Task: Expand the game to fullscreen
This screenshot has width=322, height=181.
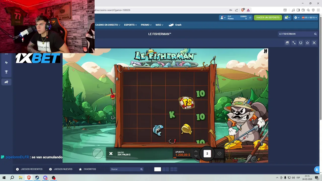Action: pos(294,43)
